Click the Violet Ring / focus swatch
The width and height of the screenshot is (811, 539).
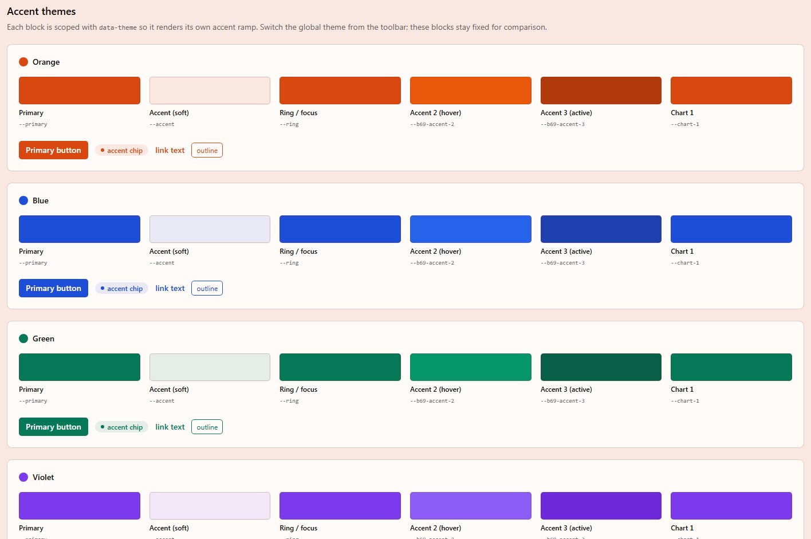click(x=340, y=506)
